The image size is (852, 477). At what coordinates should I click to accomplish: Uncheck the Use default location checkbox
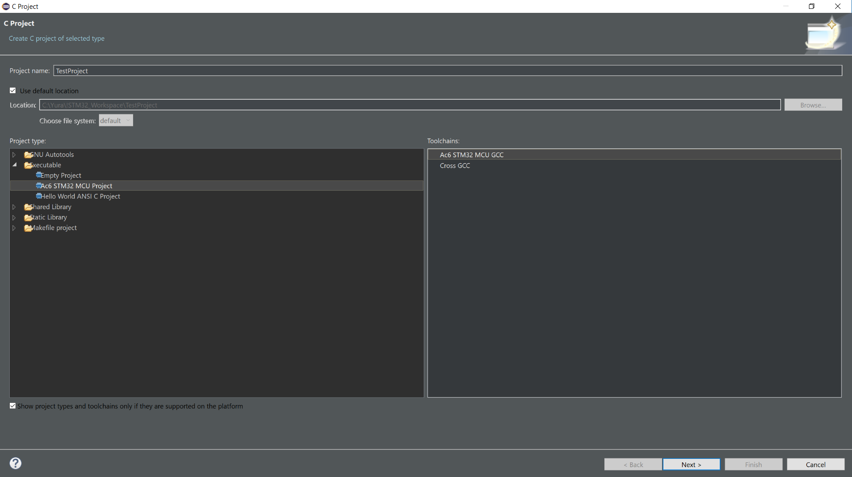point(13,90)
